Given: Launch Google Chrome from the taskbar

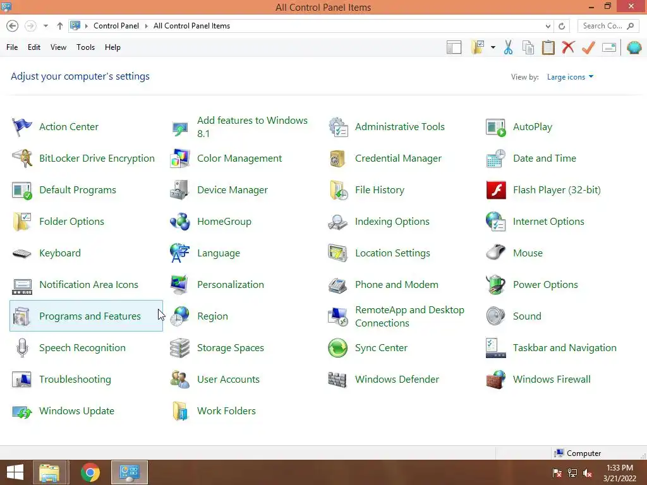Looking at the screenshot, I should click(90, 472).
